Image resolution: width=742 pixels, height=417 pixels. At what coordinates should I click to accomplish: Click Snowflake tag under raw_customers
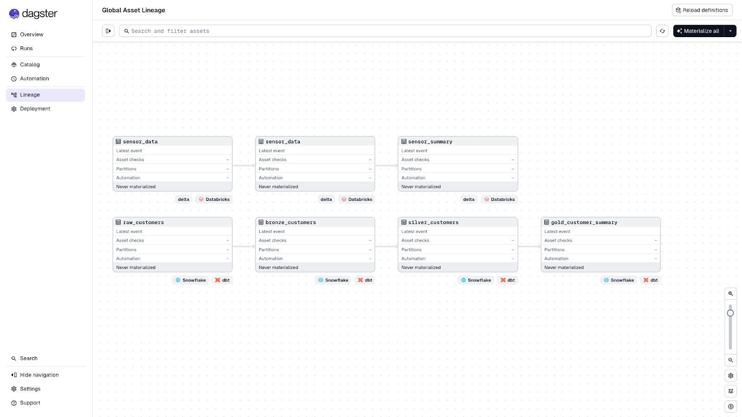pos(191,280)
